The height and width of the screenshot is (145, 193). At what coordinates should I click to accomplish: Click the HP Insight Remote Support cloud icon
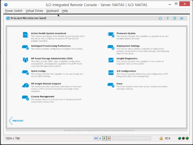[x=25, y=85]
